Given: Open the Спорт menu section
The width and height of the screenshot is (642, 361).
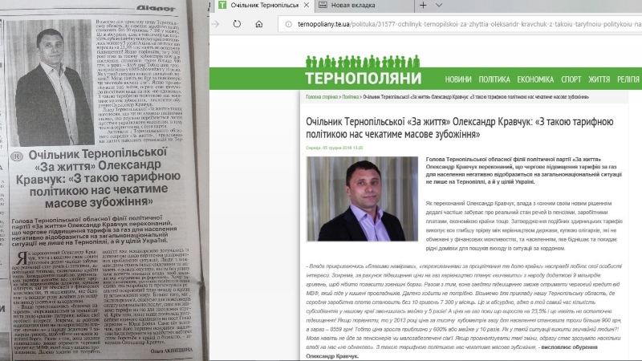Looking at the screenshot, I should [x=571, y=79].
